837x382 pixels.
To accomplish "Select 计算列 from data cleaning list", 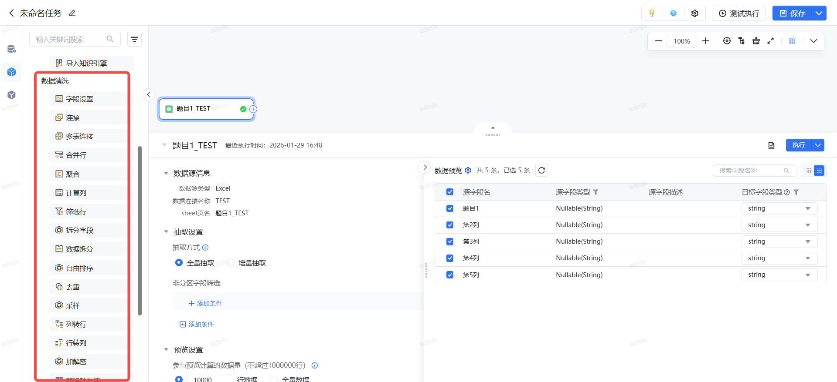I will pos(76,193).
